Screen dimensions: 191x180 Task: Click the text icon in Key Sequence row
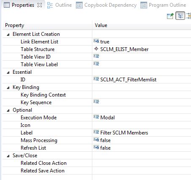[x=97, y=102]
